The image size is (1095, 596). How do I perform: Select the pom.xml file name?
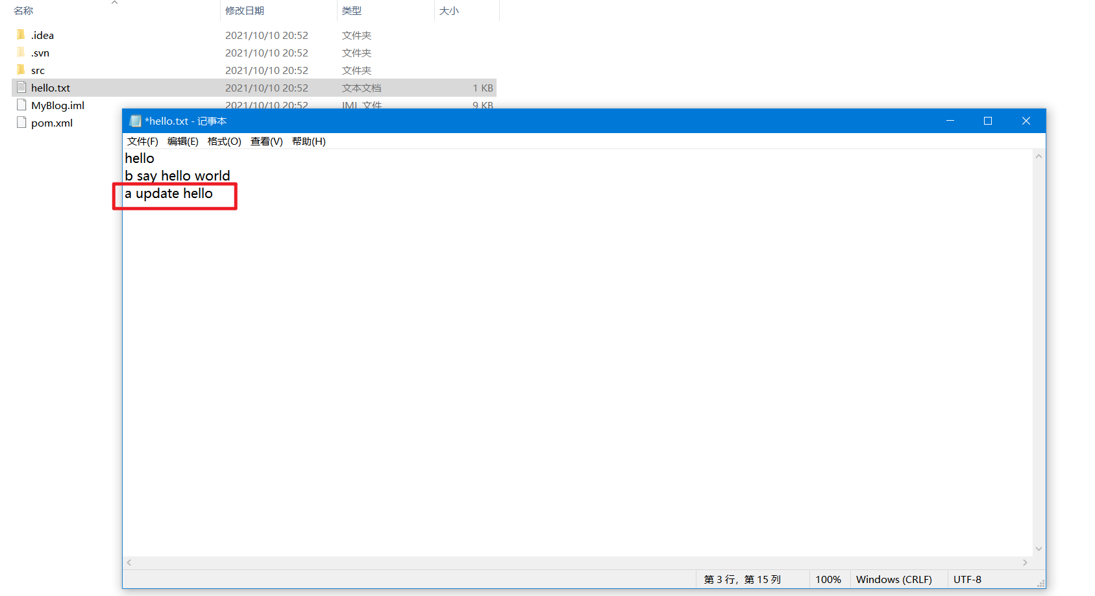(52, 123)
